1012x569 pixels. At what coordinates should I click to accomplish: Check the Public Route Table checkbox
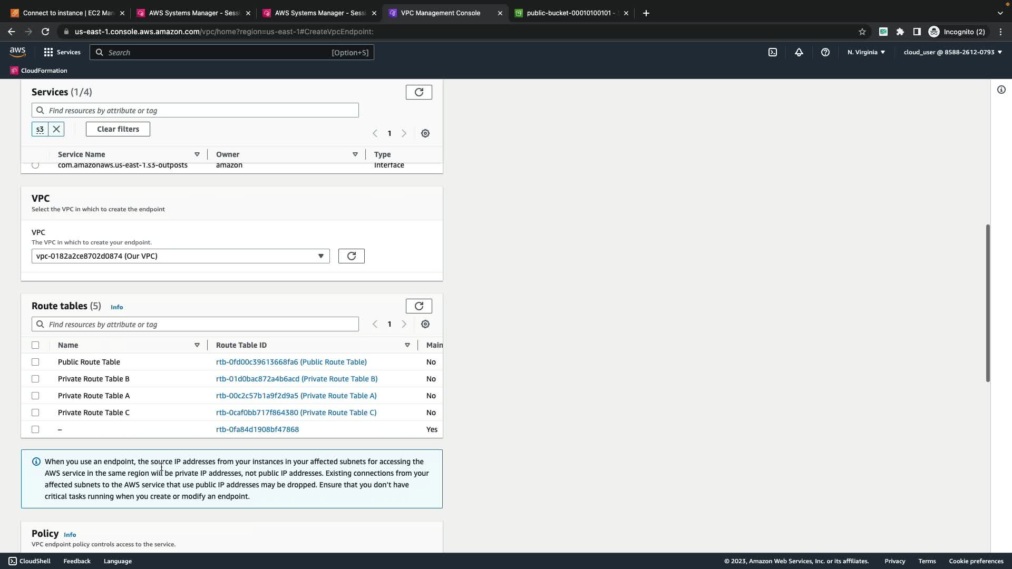pos(35,362)
